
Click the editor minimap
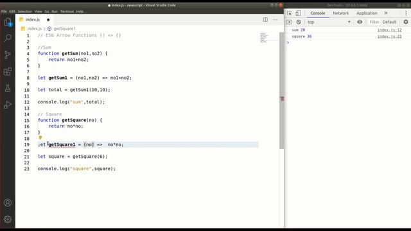tap(264, 37)
